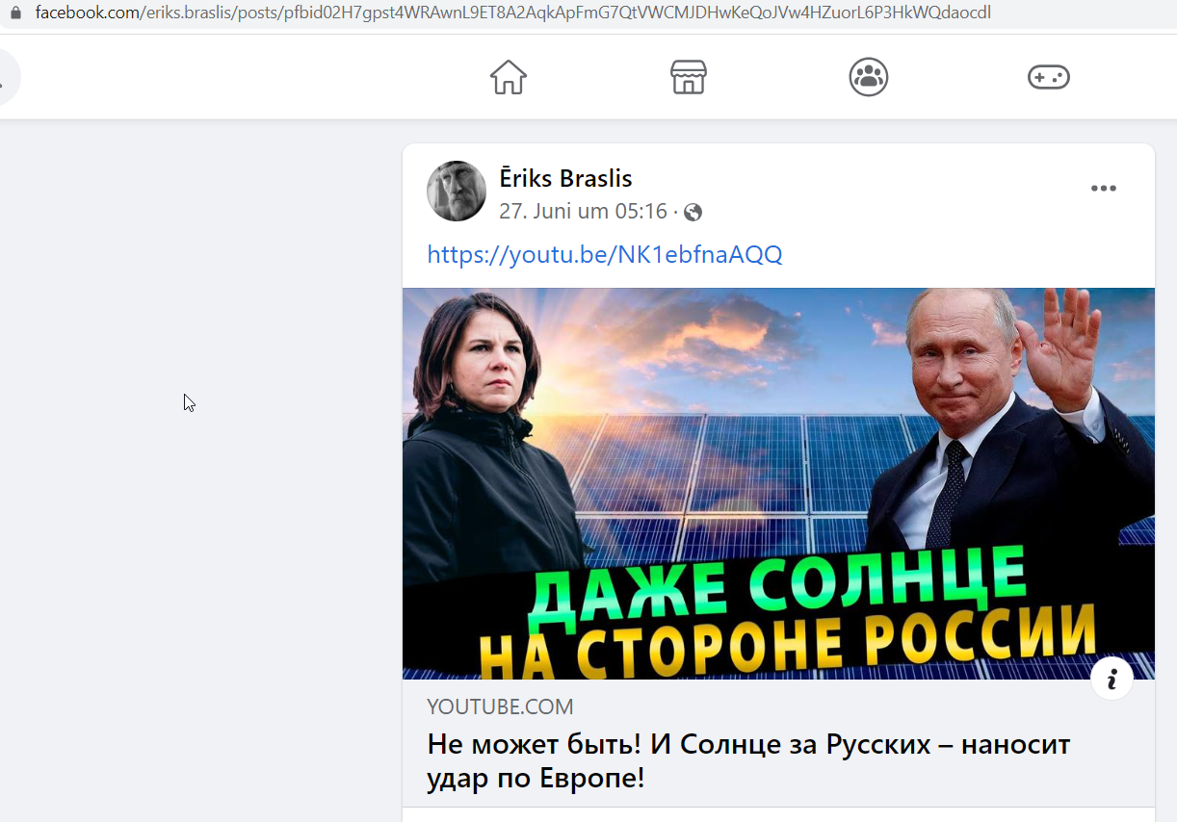Click the partially visible search circle at left edge
This screenshot has width=1177, height=822.
[x=8, y=77]
